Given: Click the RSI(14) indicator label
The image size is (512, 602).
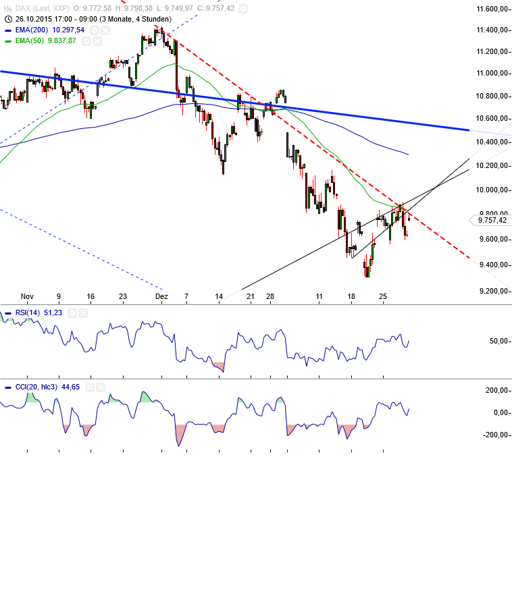Looking at the screenshot, I should tap(28, 313).
